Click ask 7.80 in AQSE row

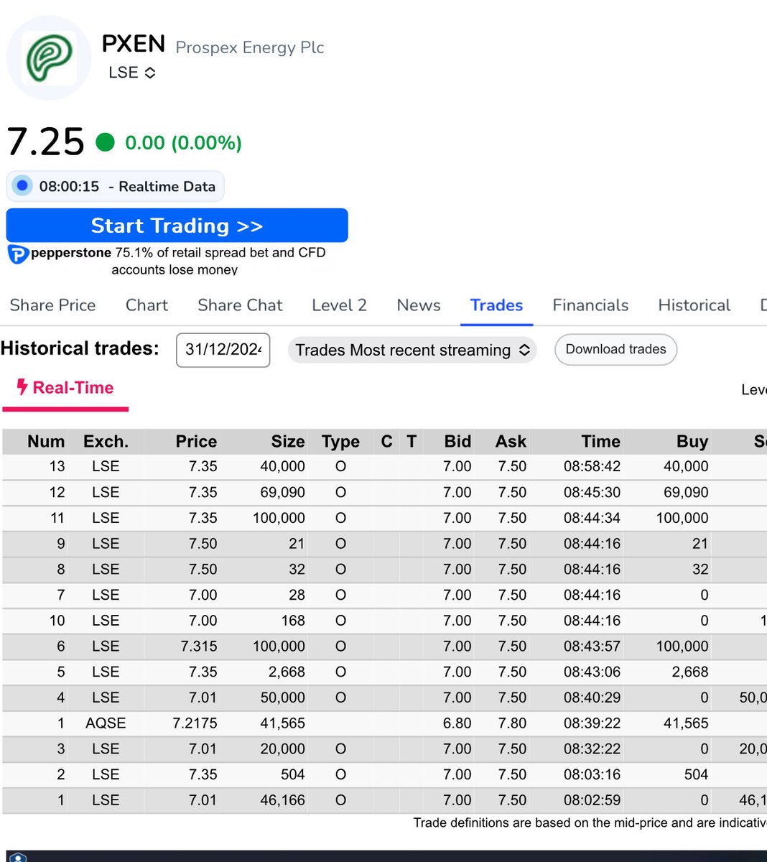point(512,723)
